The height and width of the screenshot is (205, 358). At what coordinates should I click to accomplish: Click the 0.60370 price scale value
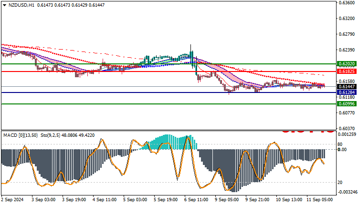coord(347,128)
